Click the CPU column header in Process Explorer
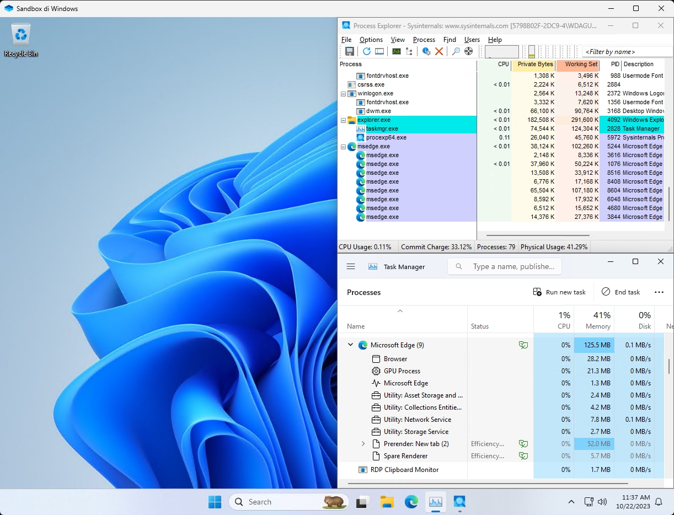 point(494,65)
